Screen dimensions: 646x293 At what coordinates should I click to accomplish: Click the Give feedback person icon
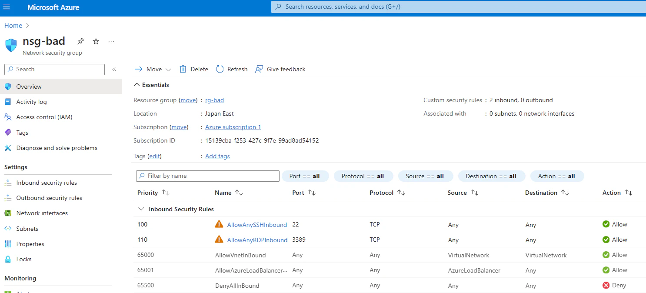[259, 69]
